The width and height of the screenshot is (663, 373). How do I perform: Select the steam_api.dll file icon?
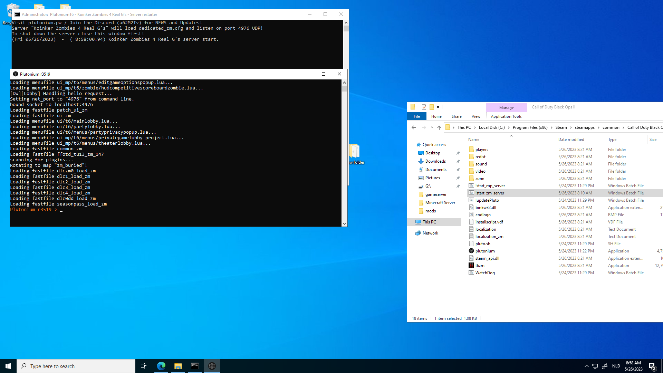point(471,258)
